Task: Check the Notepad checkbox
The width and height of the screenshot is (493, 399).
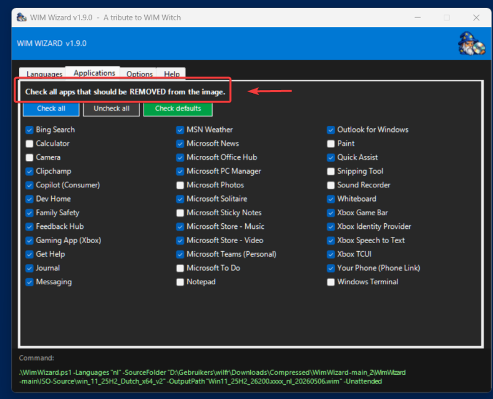Action: pyautogui.click(x=180, y=282)
